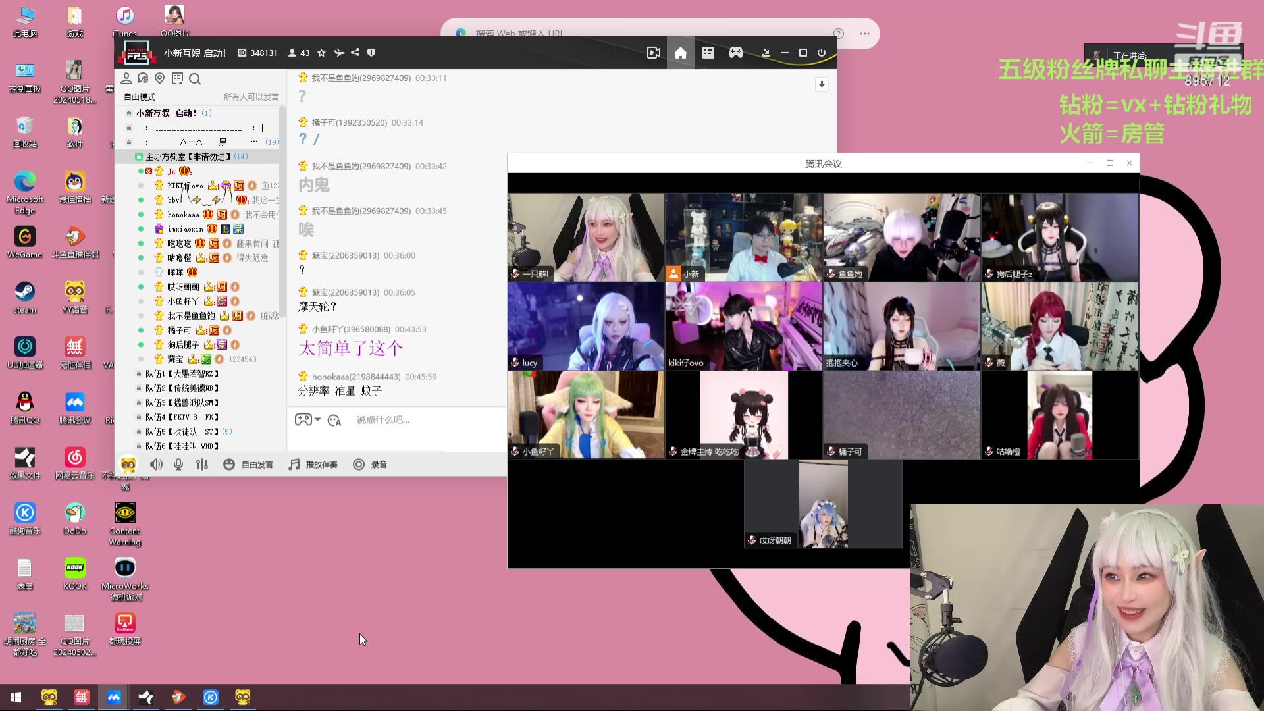The height and width of the screenshot is (711, 1264).
Task: Favorite the channel with star icon
Action: (x=321, y=53)
